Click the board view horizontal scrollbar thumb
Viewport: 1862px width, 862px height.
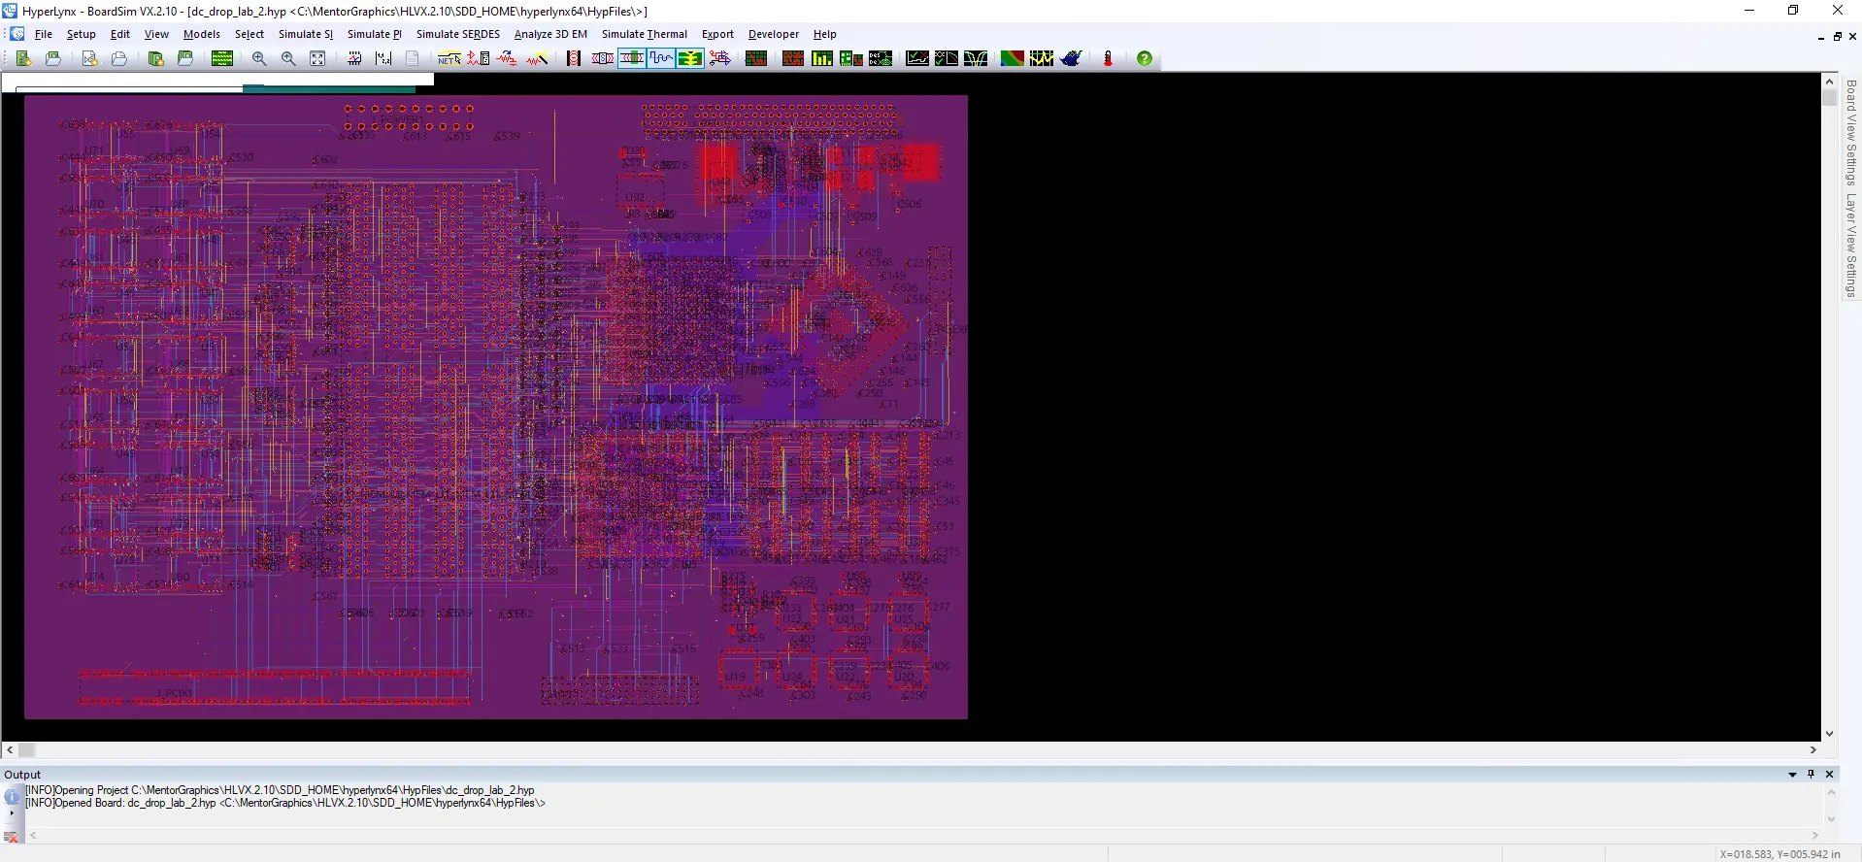pos(27,749)
